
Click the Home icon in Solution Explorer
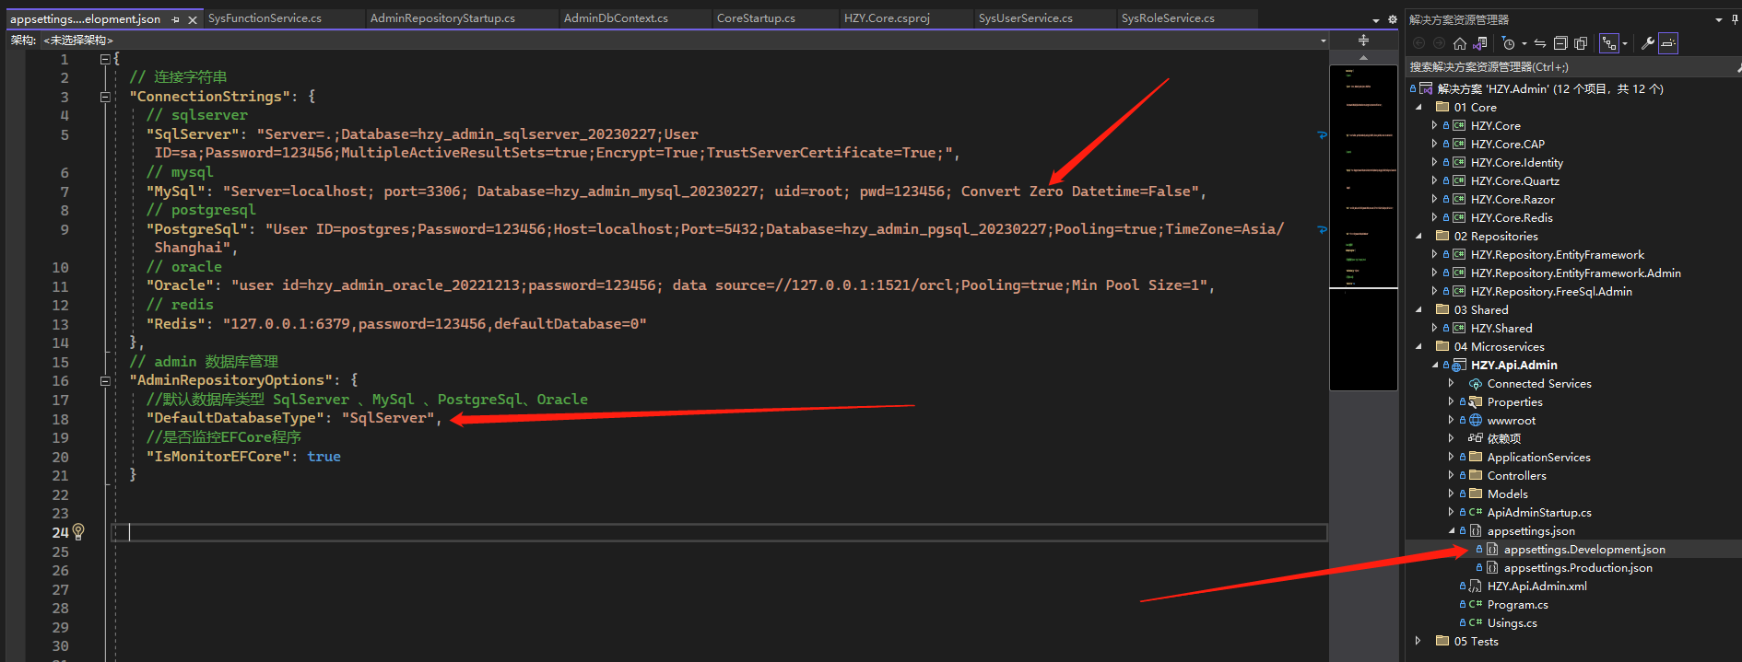(1459, 43)
